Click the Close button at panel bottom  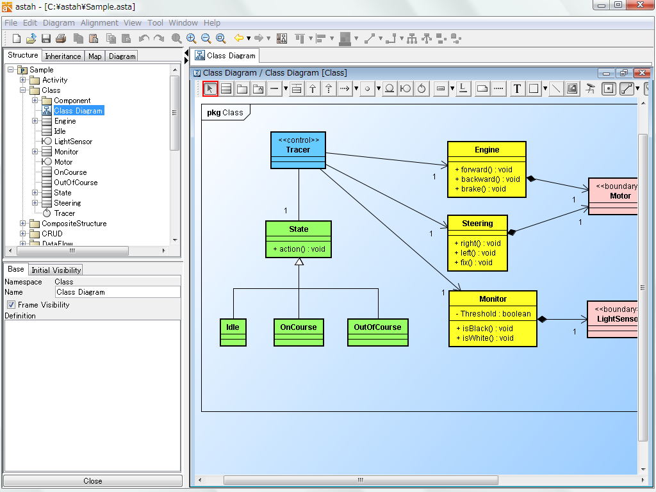coord(93,481)
